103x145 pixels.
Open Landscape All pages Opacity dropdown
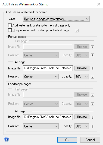pos(82,126)
